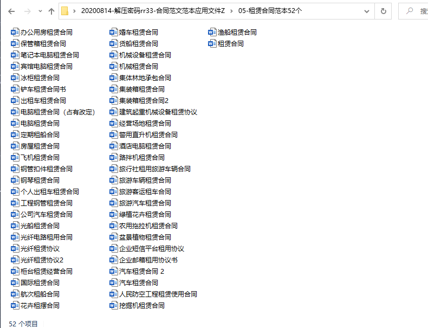The image size is (428, 328).
Task: Select file name 光纤电路租用合同
Action: [47, 237]
